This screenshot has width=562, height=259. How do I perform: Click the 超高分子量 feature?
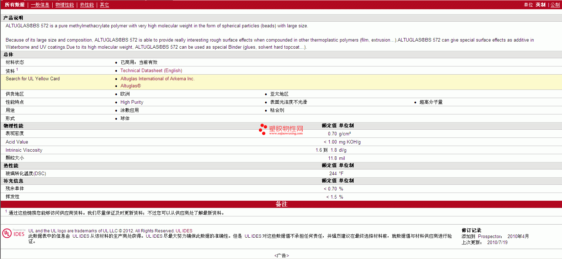431,102
